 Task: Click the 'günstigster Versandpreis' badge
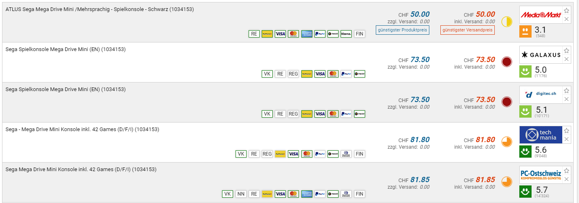point(467,30)
